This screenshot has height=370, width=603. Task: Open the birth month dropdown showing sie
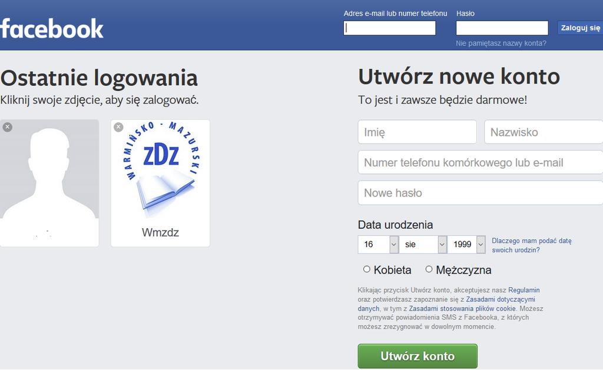tap(423, 244)
